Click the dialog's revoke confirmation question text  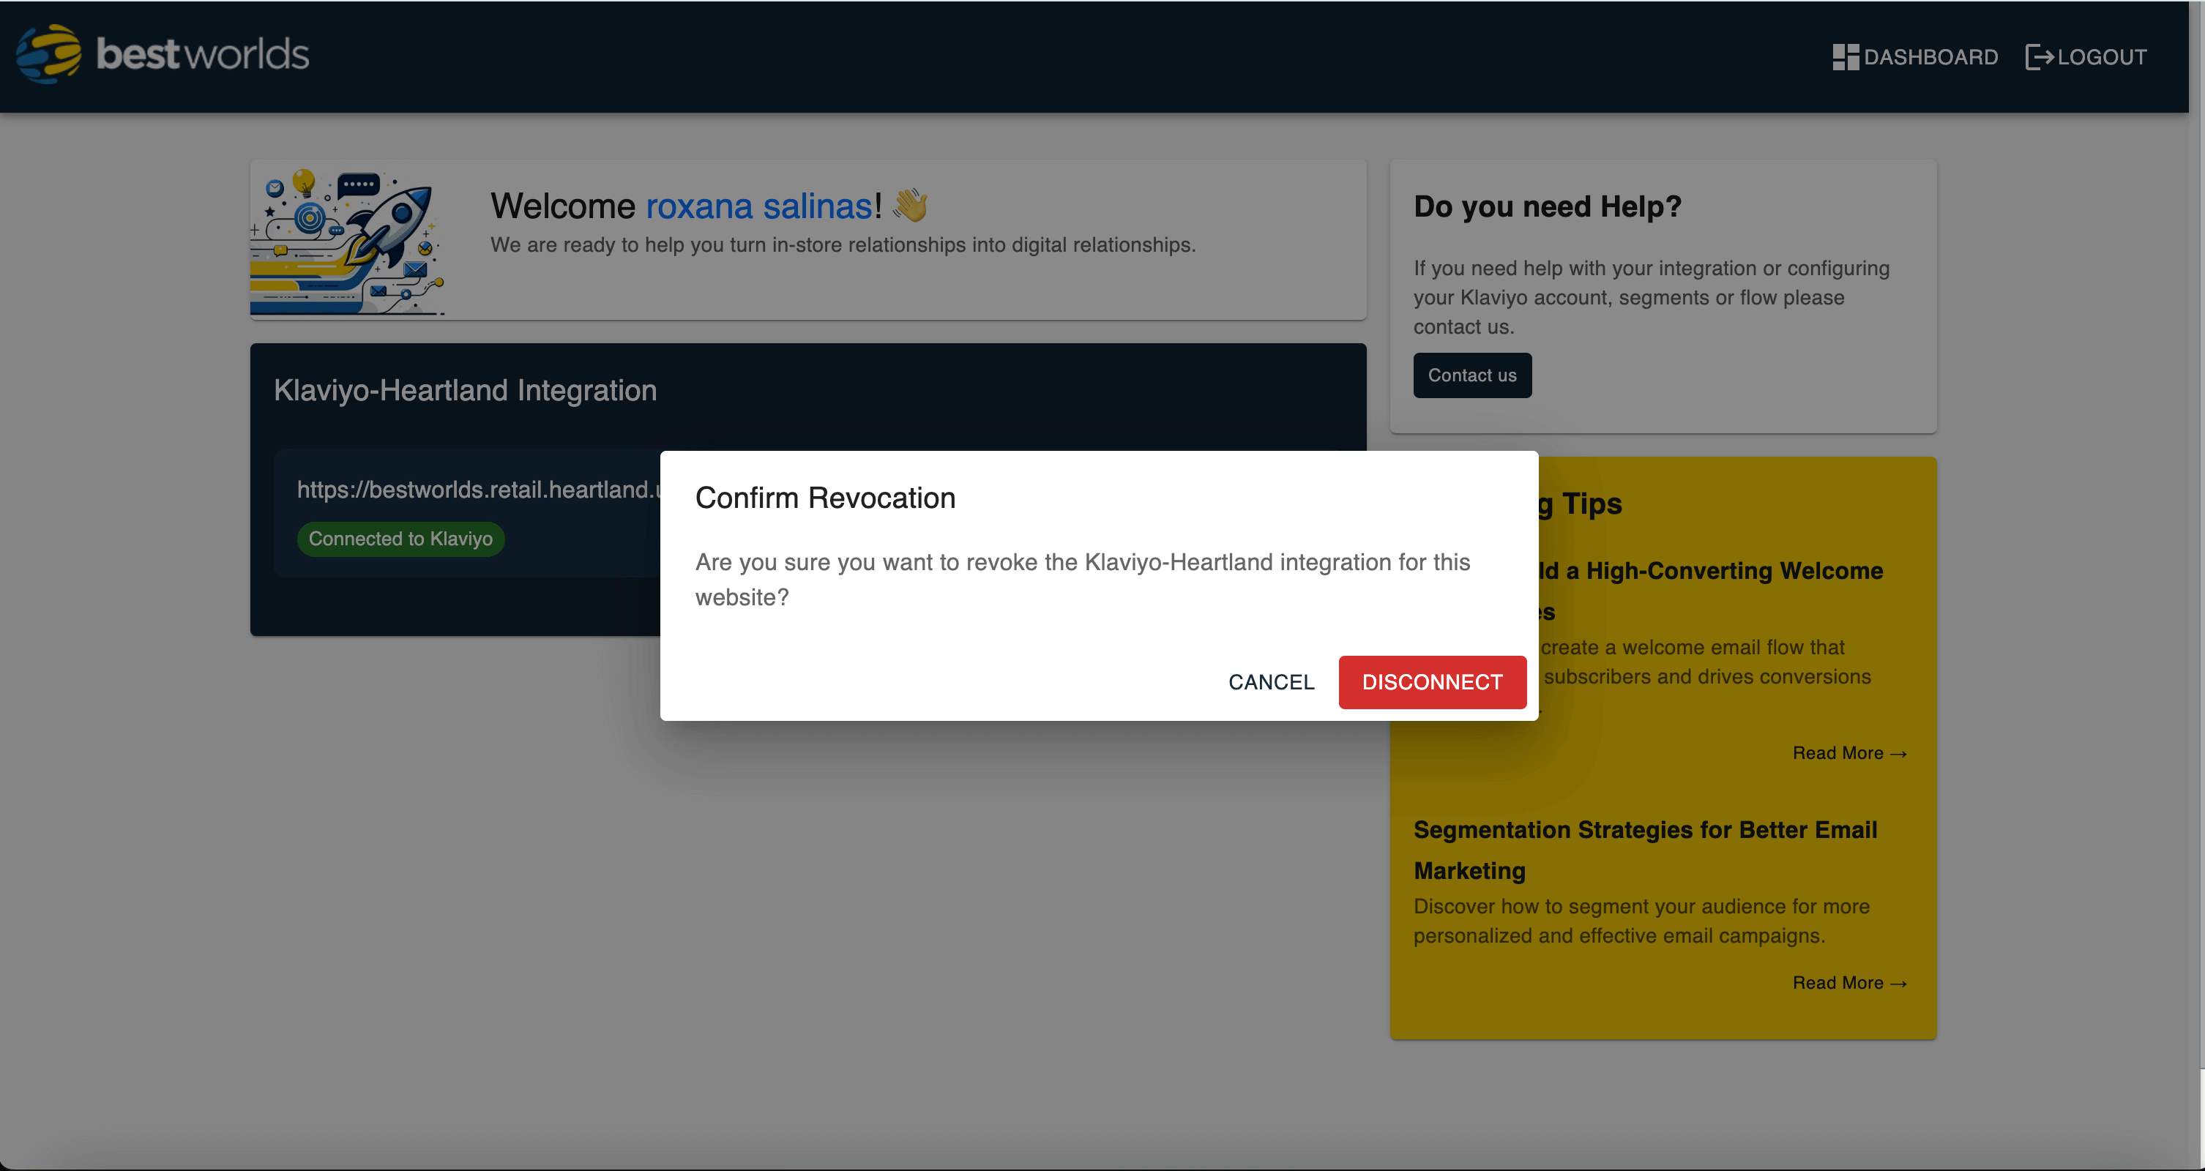pos(1082,580)
